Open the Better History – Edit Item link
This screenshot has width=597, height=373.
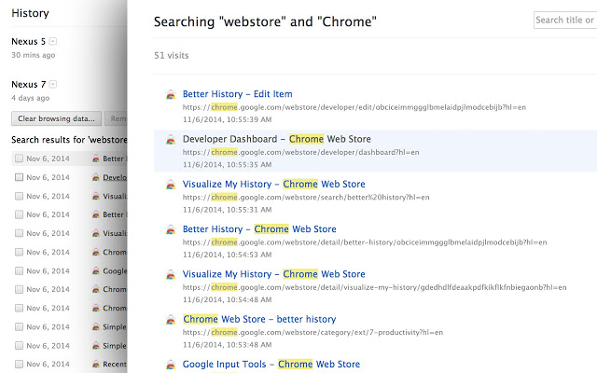[x=238, y=94]
